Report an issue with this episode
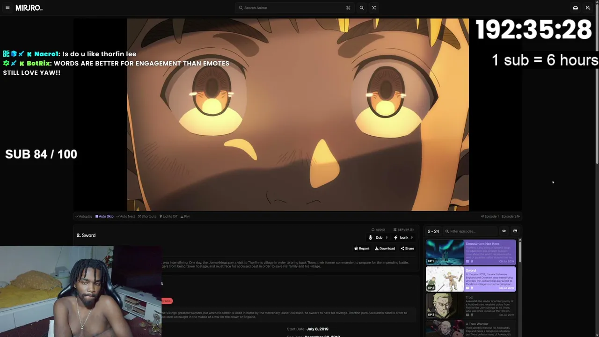Screen dimensions: 599x337 (x=362, y=249)
